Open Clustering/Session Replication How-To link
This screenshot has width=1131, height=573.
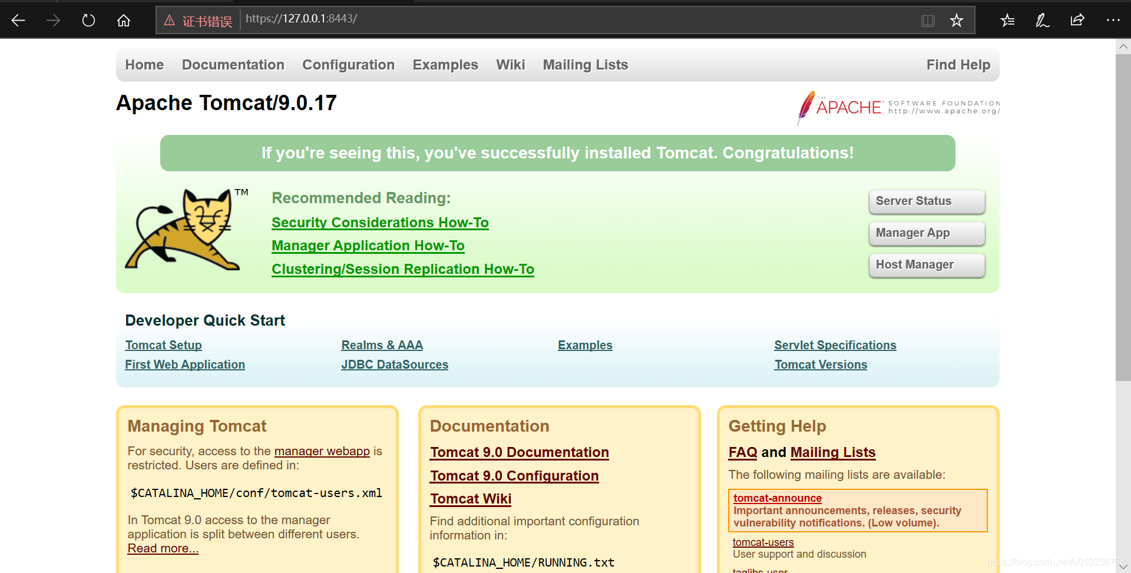403,269
